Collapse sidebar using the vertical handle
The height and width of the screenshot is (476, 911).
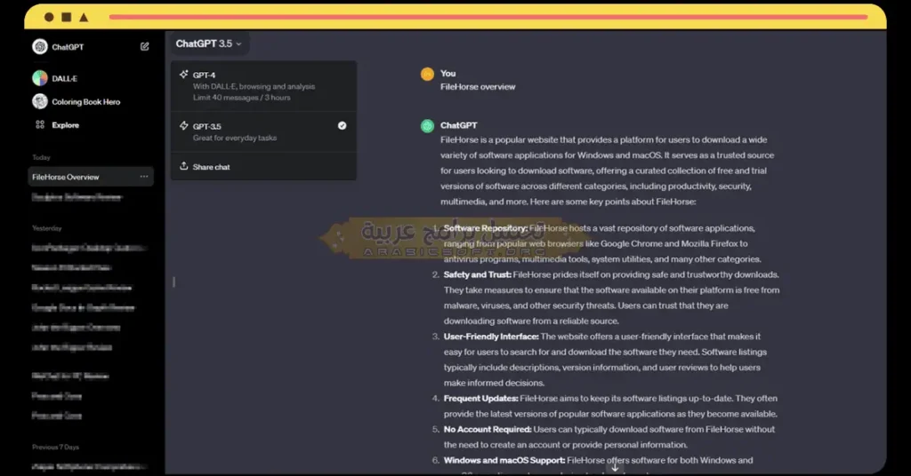(173, 282)
